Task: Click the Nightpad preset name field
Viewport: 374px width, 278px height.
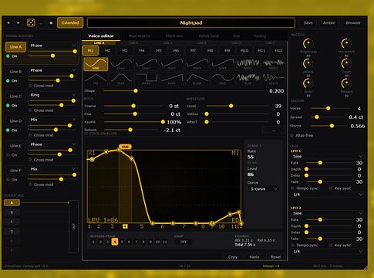Action: tap(191, 22)
